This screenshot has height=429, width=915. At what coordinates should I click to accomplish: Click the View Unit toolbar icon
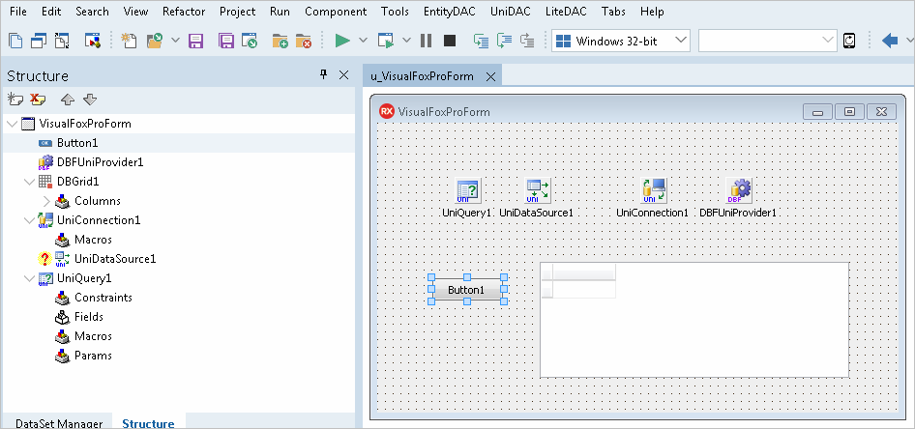15,41
